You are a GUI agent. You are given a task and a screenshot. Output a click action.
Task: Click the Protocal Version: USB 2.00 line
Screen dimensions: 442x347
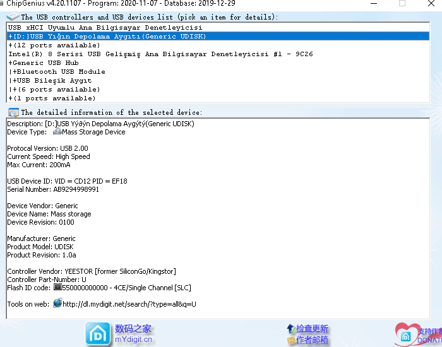pyautogui.click(x=47, y=148)
